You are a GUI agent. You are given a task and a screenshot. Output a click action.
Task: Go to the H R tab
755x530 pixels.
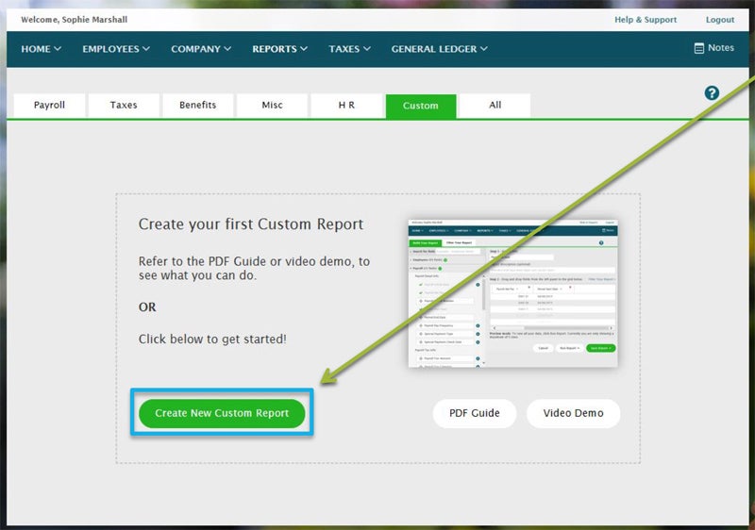coord(346,106)
